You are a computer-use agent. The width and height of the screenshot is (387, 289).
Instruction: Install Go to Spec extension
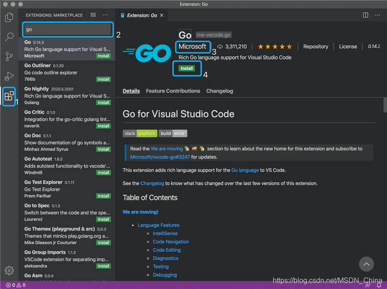click(x=103, y=219)
